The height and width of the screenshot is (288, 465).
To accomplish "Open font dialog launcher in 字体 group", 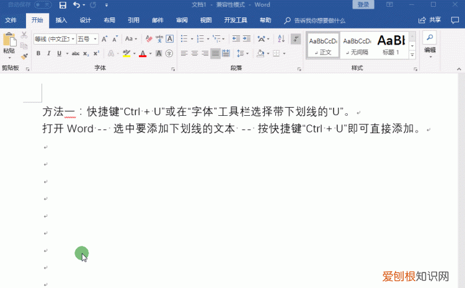I will click(173, 69).
